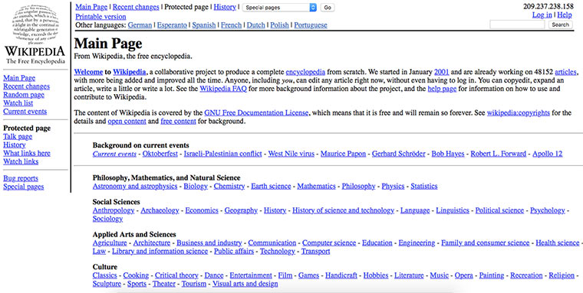Switch to German language version
Screen dimensions: 583x293
pyautogui.click(x=140, y=25)
